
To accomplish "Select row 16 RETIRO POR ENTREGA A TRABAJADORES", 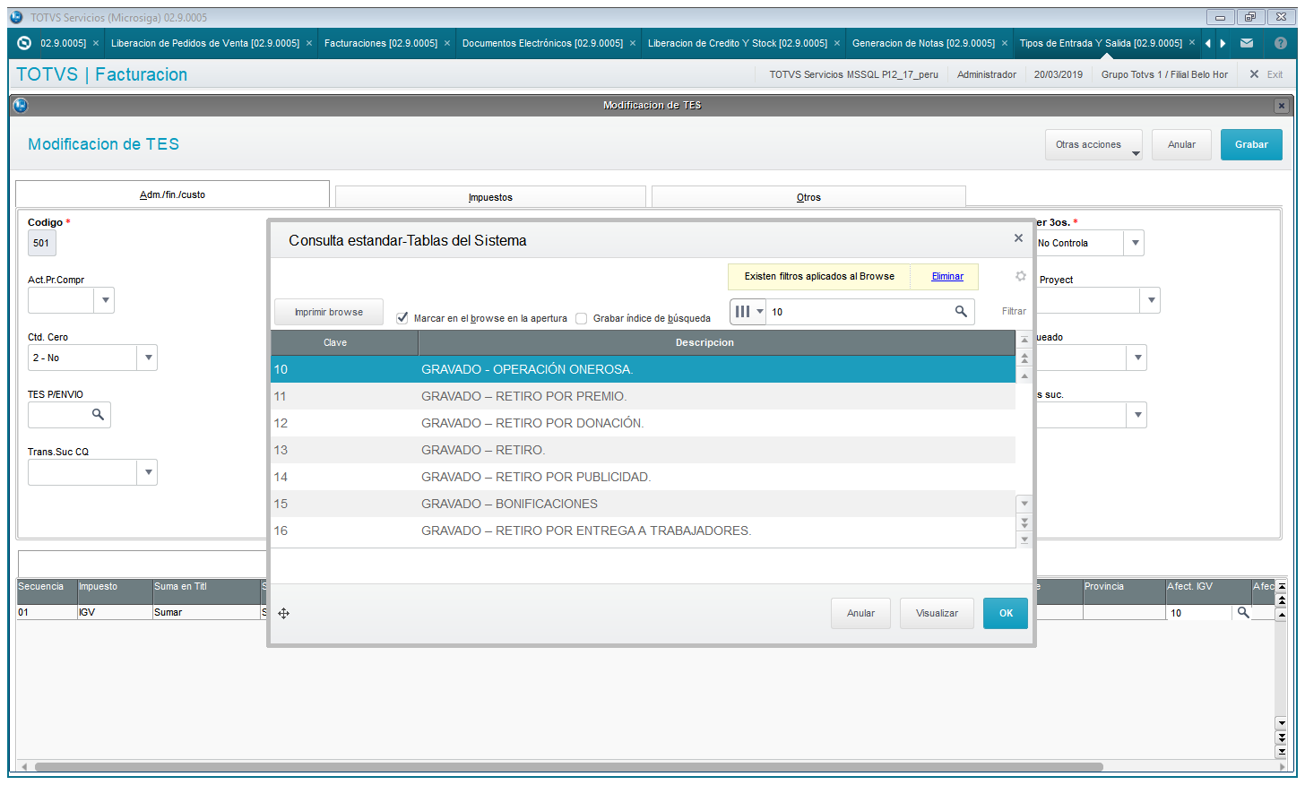I will [643, 531].
